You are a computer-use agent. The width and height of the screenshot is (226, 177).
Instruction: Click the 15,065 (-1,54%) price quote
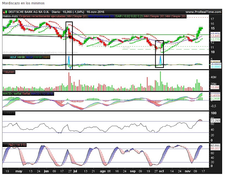(x=73, y=12)
